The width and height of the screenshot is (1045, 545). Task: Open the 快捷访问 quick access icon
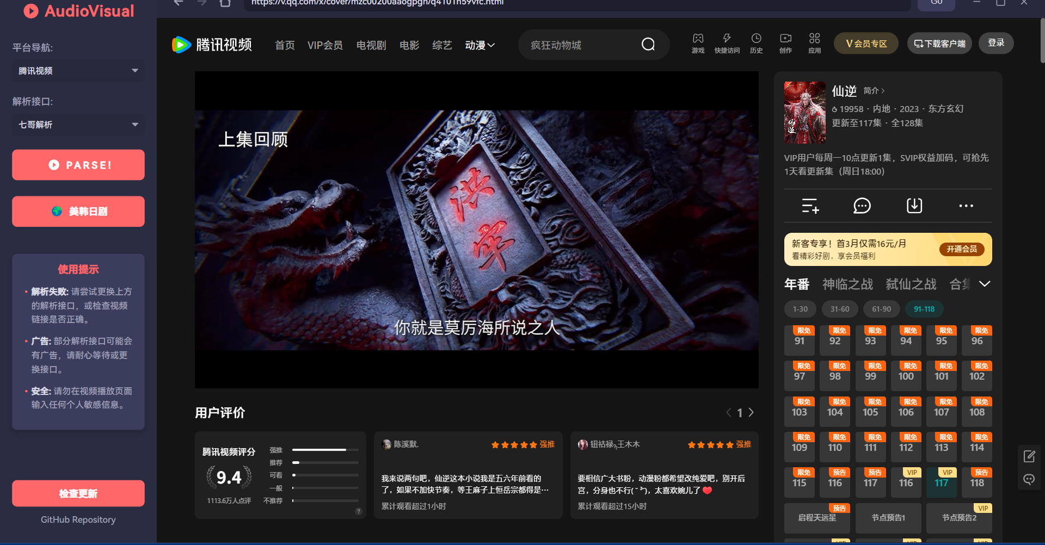727,43
